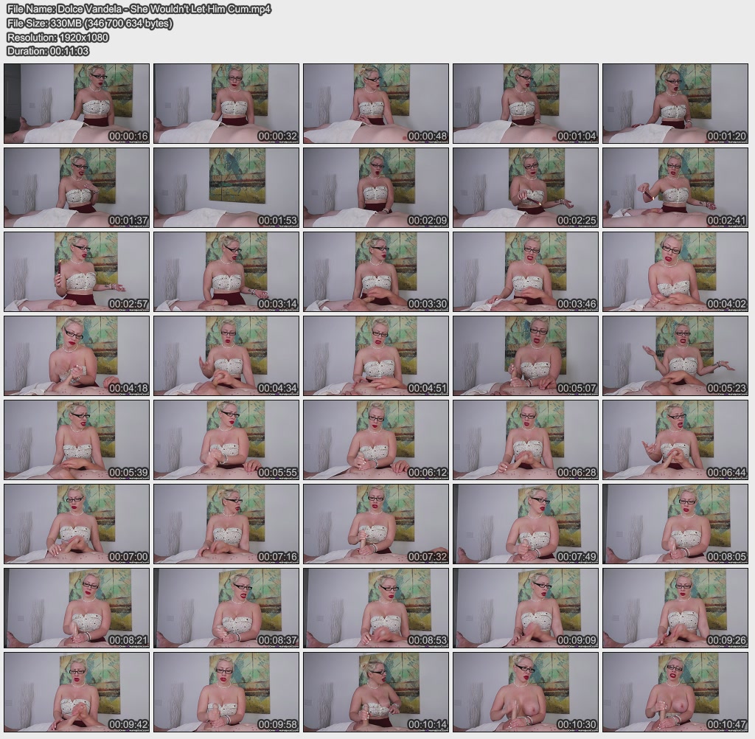Select the frame marked 00:08:37
The height and width of the screenshot is (739, 755).
[226, 608]
